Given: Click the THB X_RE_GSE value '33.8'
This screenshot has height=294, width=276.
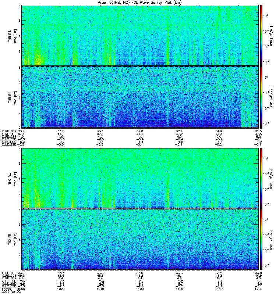Looking at the screenshot, I should click(x=21, y=131).
